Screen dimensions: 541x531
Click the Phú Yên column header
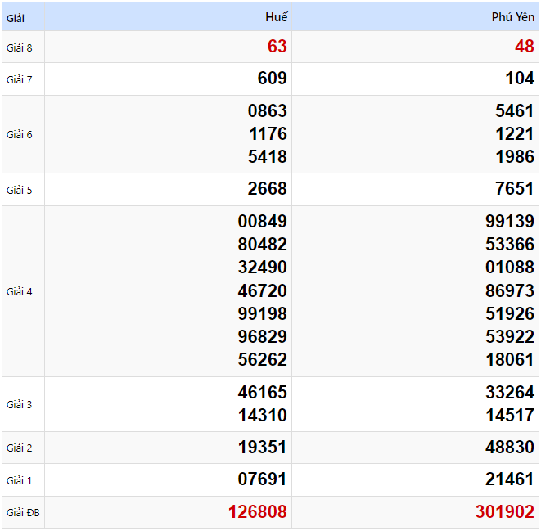click(x=512, y=17)
